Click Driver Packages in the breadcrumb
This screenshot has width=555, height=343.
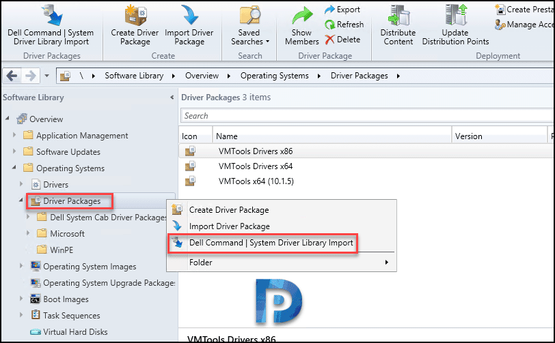[359, 76]
